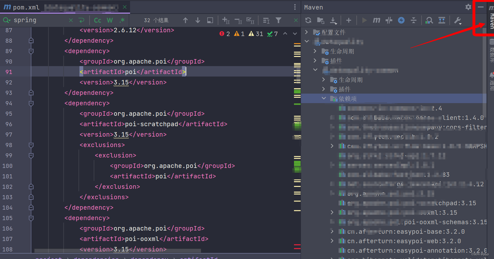Select poi-ooxml-schemas:3.15 dependency row
The image size is (494, 259).
[x=412, y=222]
